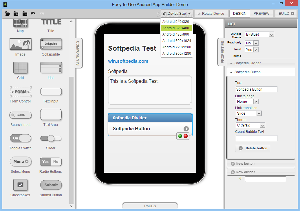Click the LIST properties panel header

[261, 24]
